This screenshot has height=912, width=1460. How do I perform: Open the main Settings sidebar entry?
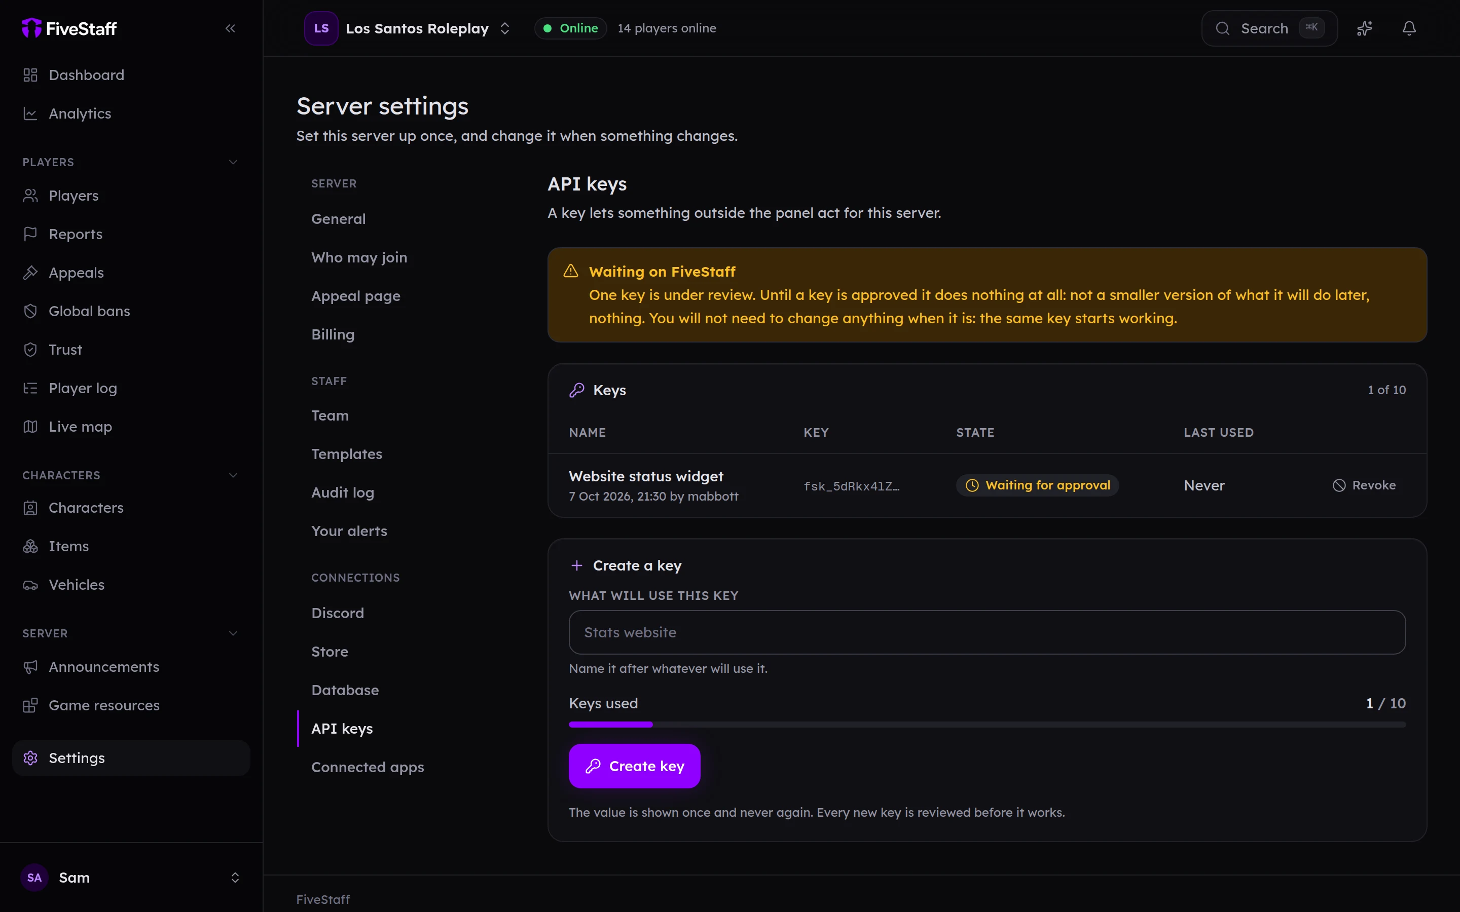pos(131,758)
